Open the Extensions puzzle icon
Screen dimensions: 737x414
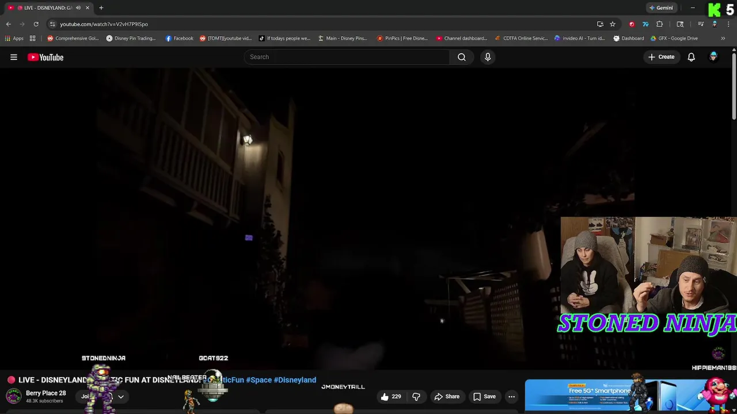660,24
